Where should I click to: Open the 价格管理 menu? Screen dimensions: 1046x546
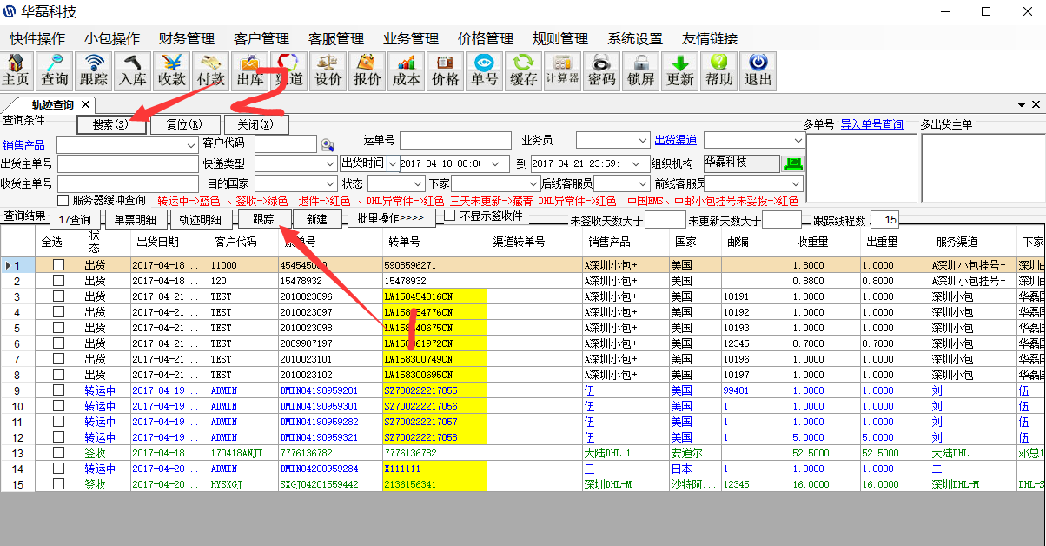(x=485, y=39)
